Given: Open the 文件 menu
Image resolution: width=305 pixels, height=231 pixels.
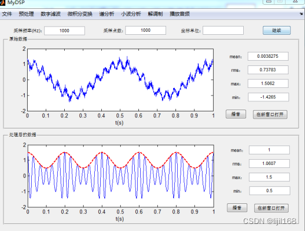Looking at the screenshot, I should click(7, 14).
